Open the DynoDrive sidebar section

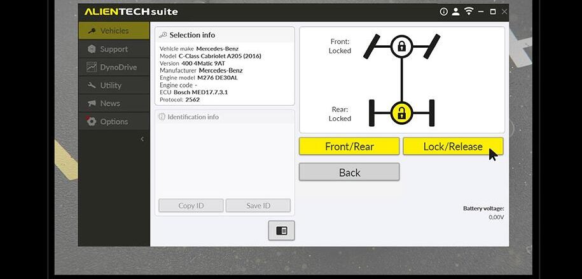coord(114,68)
